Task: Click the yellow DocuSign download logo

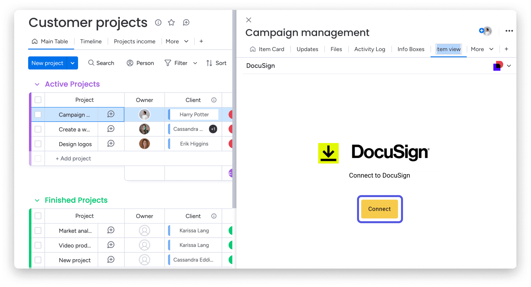Action: [x=328, y=153]
